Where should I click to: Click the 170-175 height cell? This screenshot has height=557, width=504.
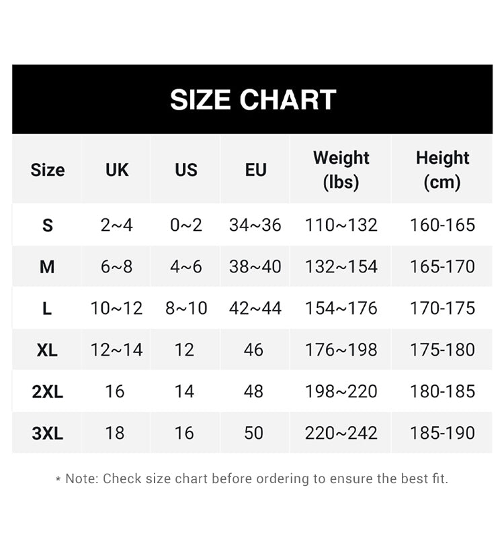(x=442, y=308)
